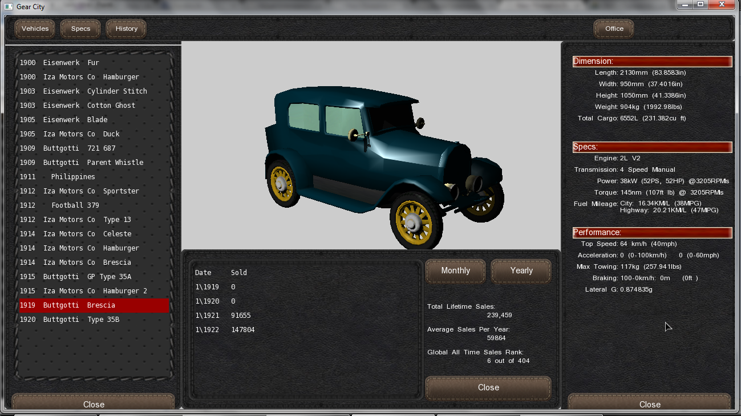741x416 pixels.
Task: Select 1900 Eisenwerk Fur from list
Action: (60, 63)
